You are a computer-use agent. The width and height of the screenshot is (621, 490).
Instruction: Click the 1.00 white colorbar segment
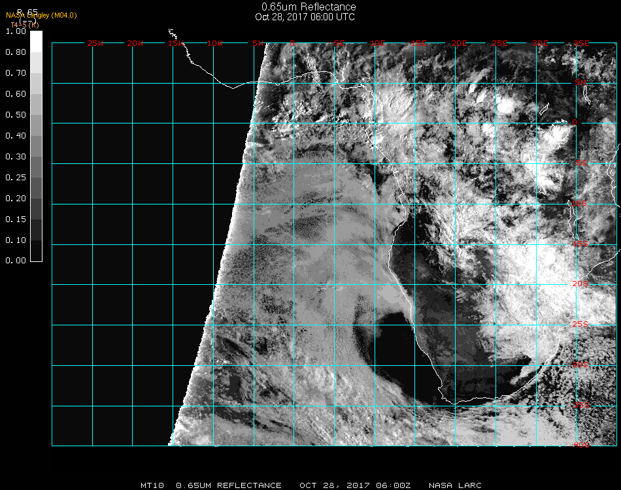[36, 41]
